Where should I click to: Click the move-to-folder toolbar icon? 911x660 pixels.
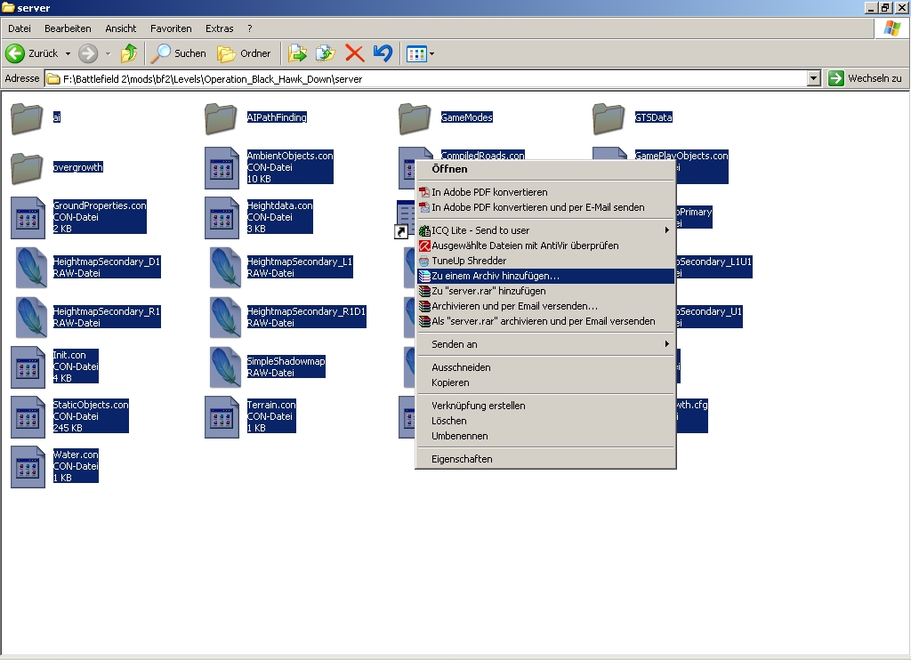[297, 53]
